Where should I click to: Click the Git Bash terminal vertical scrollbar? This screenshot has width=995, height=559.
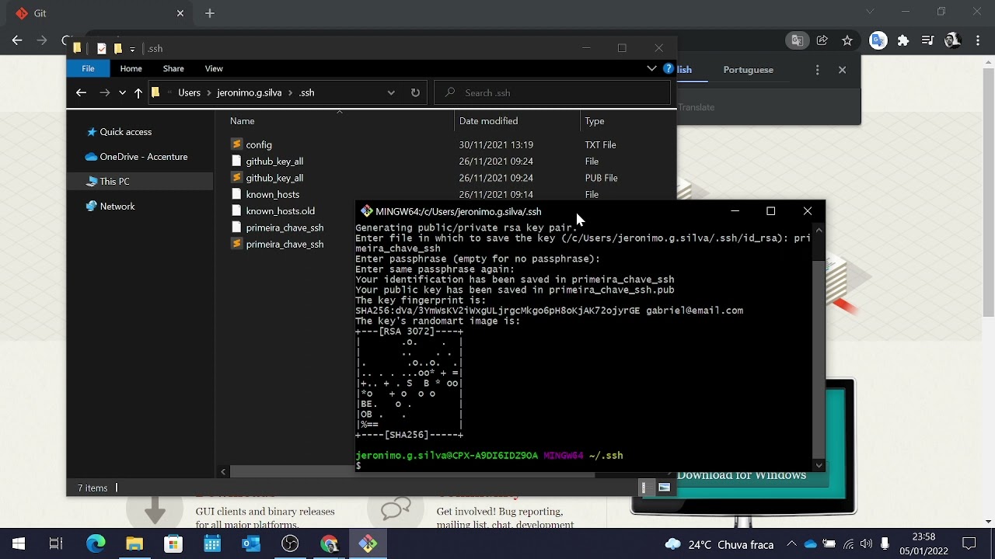819,348
